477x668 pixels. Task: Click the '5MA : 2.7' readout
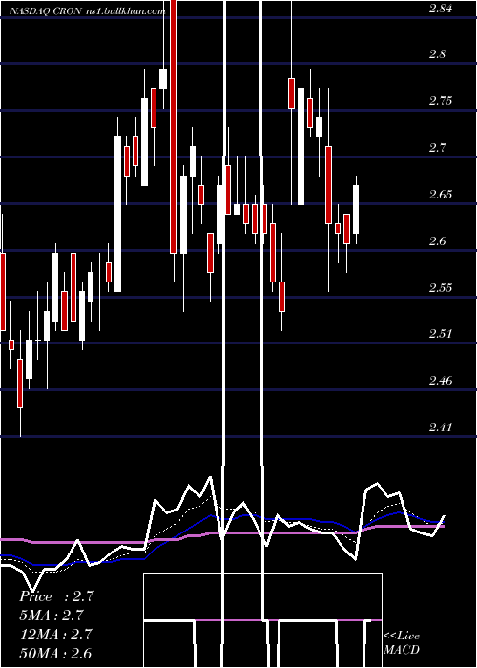[x=52, y=616]
